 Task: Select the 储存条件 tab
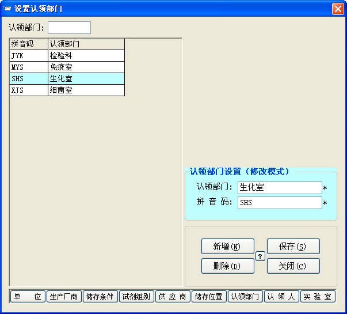click(x=100, y=297)
